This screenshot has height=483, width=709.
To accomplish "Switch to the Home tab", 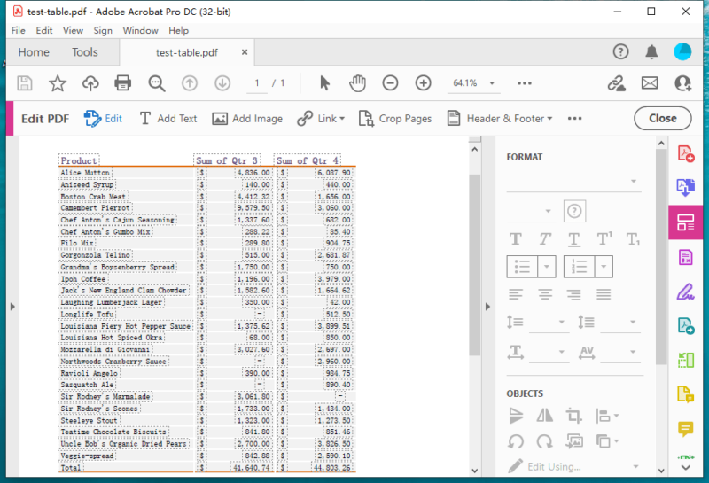I will click(x=34, y=52).
